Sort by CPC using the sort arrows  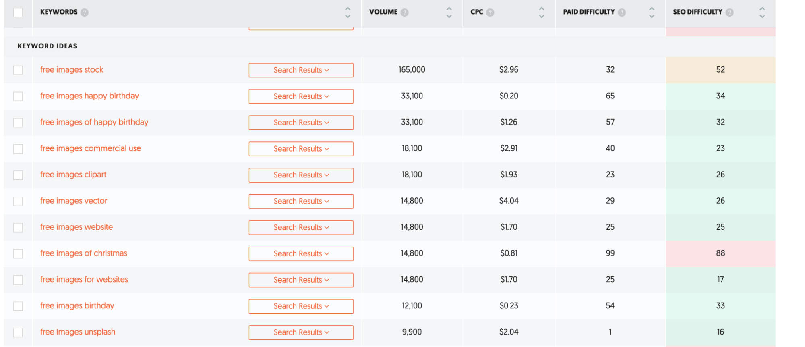click(x=541, y=12)
